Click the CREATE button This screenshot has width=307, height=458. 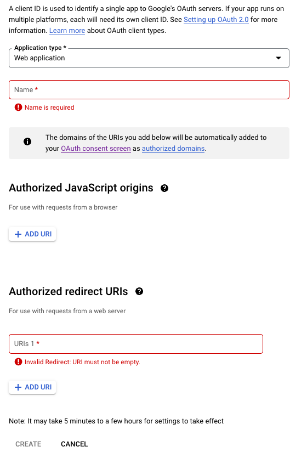pyautogui.click(x=29, y=444)
